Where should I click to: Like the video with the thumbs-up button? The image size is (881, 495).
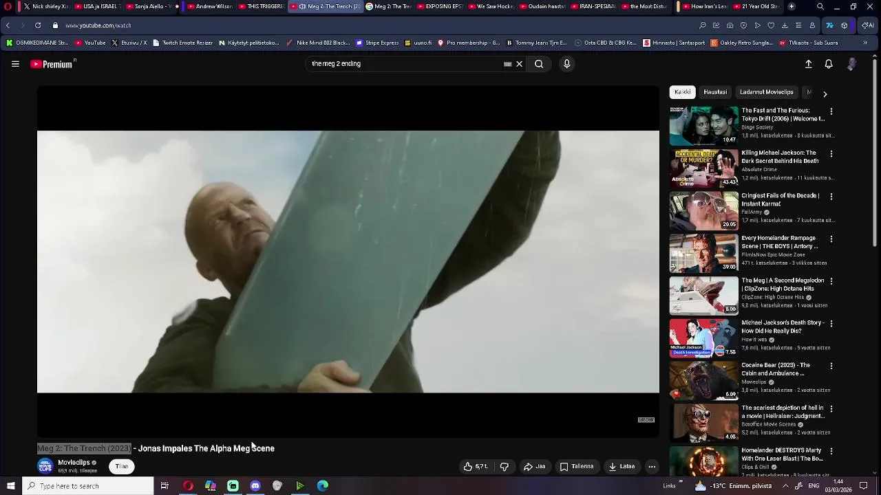point(476,466)
